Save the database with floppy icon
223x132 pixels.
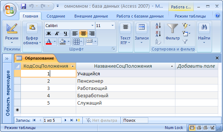tap(23, 6)
